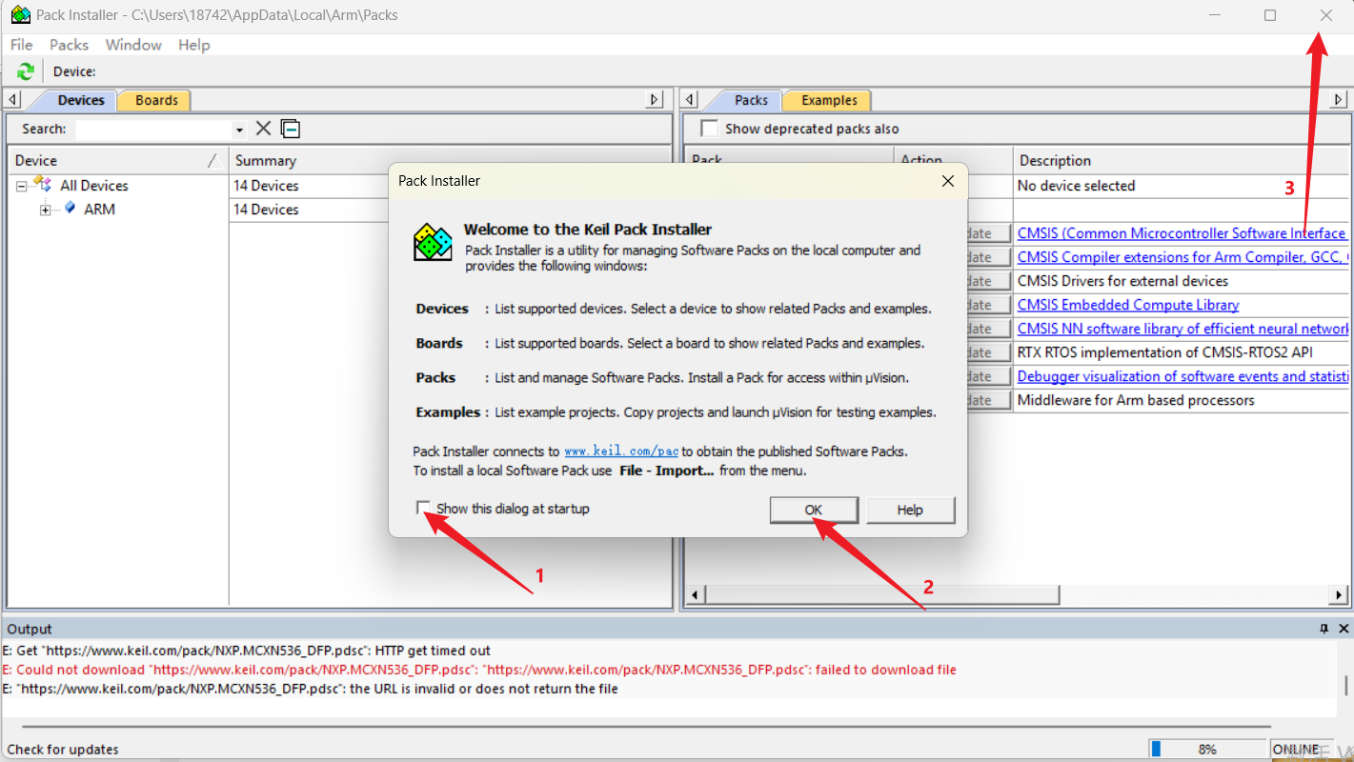Open the CMSIS NN software library link
Viewport: 1354px width, 762px height.
point(1182,329)
